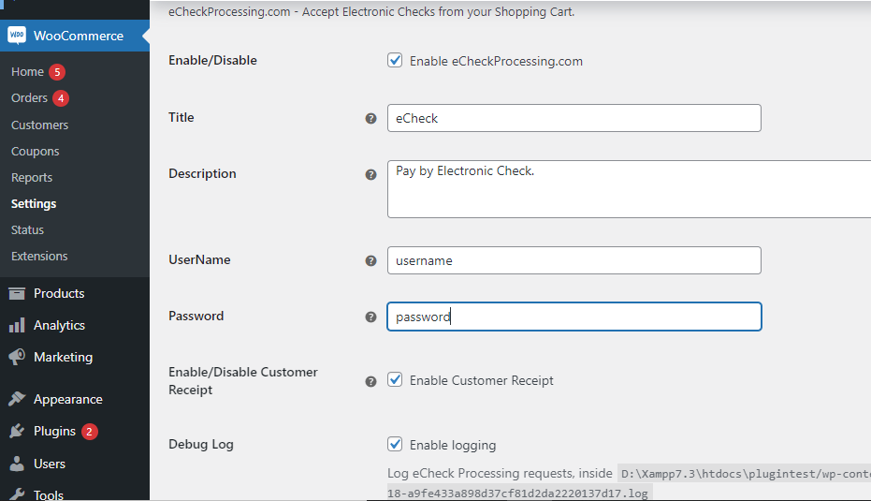
Task: Click the Marketing megaphone icon
Action: coord(17,357)
